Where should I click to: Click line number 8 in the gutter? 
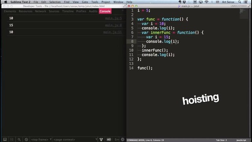point(132,41)
